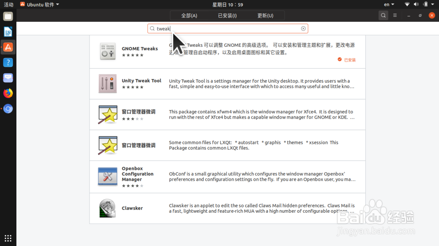Launch LibreOffice Writer dock icon
The image size is (439, 246).
point(8,32)
